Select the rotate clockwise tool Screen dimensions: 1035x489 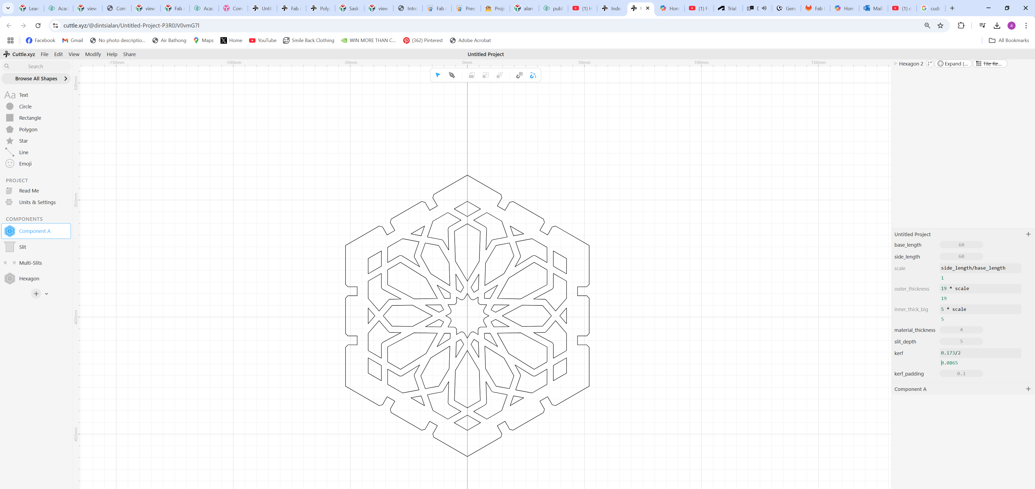click(x=471, y=75)
